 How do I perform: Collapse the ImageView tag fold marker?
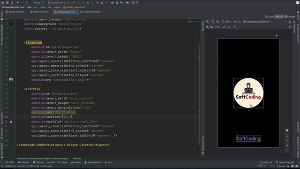pos(15,43)
